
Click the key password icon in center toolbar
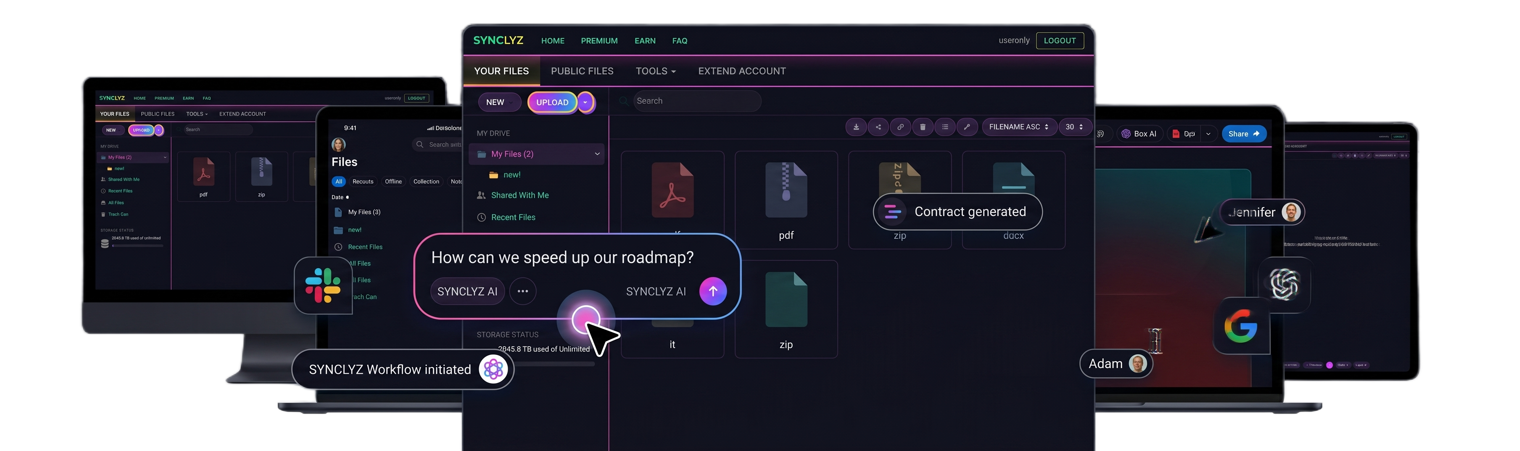pyautogui.click(x=967, y=127)
